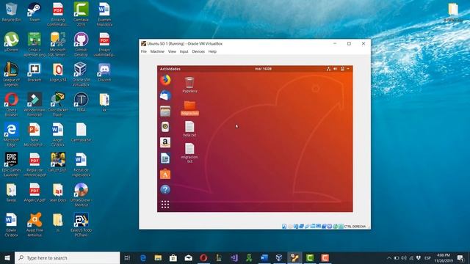Open the VirtualBox File menu

click(x=144, y=51)
